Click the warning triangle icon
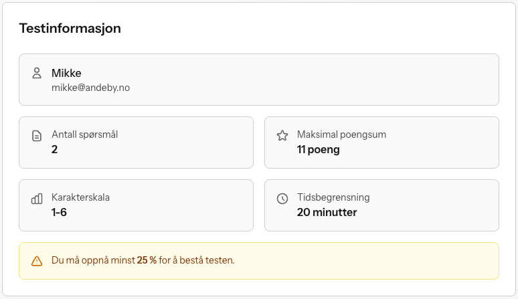The height and width of the screenshot is (299, 518). 37,261
